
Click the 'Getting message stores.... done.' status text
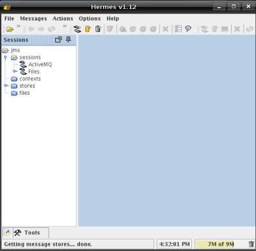click(x=48, y=244)
